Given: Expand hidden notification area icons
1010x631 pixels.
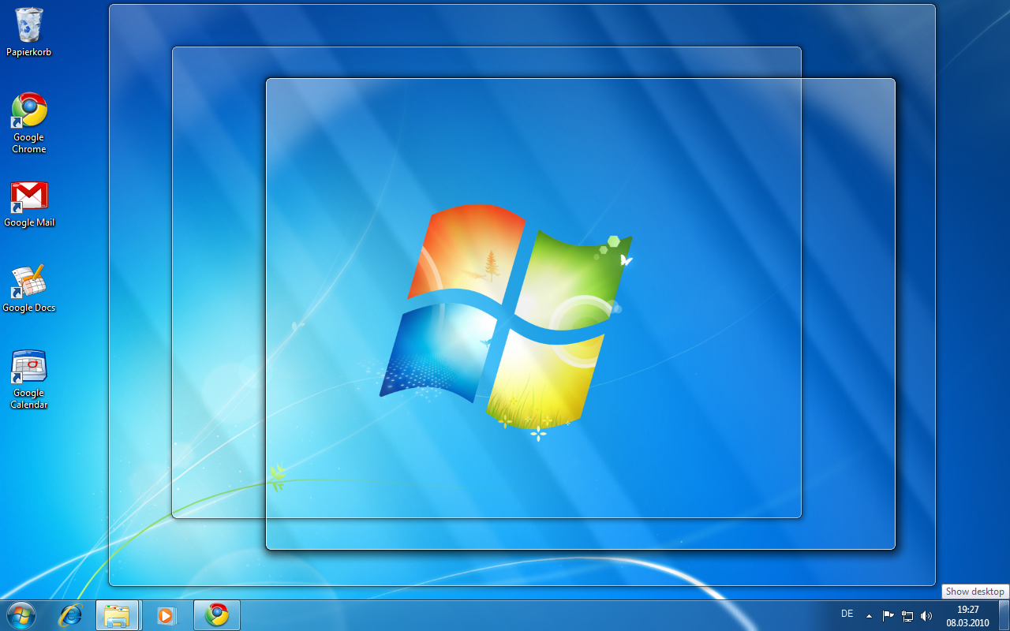Looking at the screenshot, I should pos(868,614).
